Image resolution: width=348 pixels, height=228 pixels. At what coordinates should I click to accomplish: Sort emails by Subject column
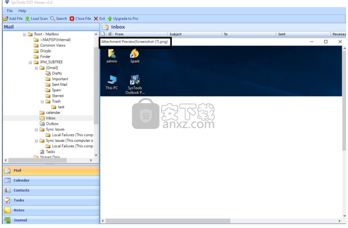pos(195,34)
